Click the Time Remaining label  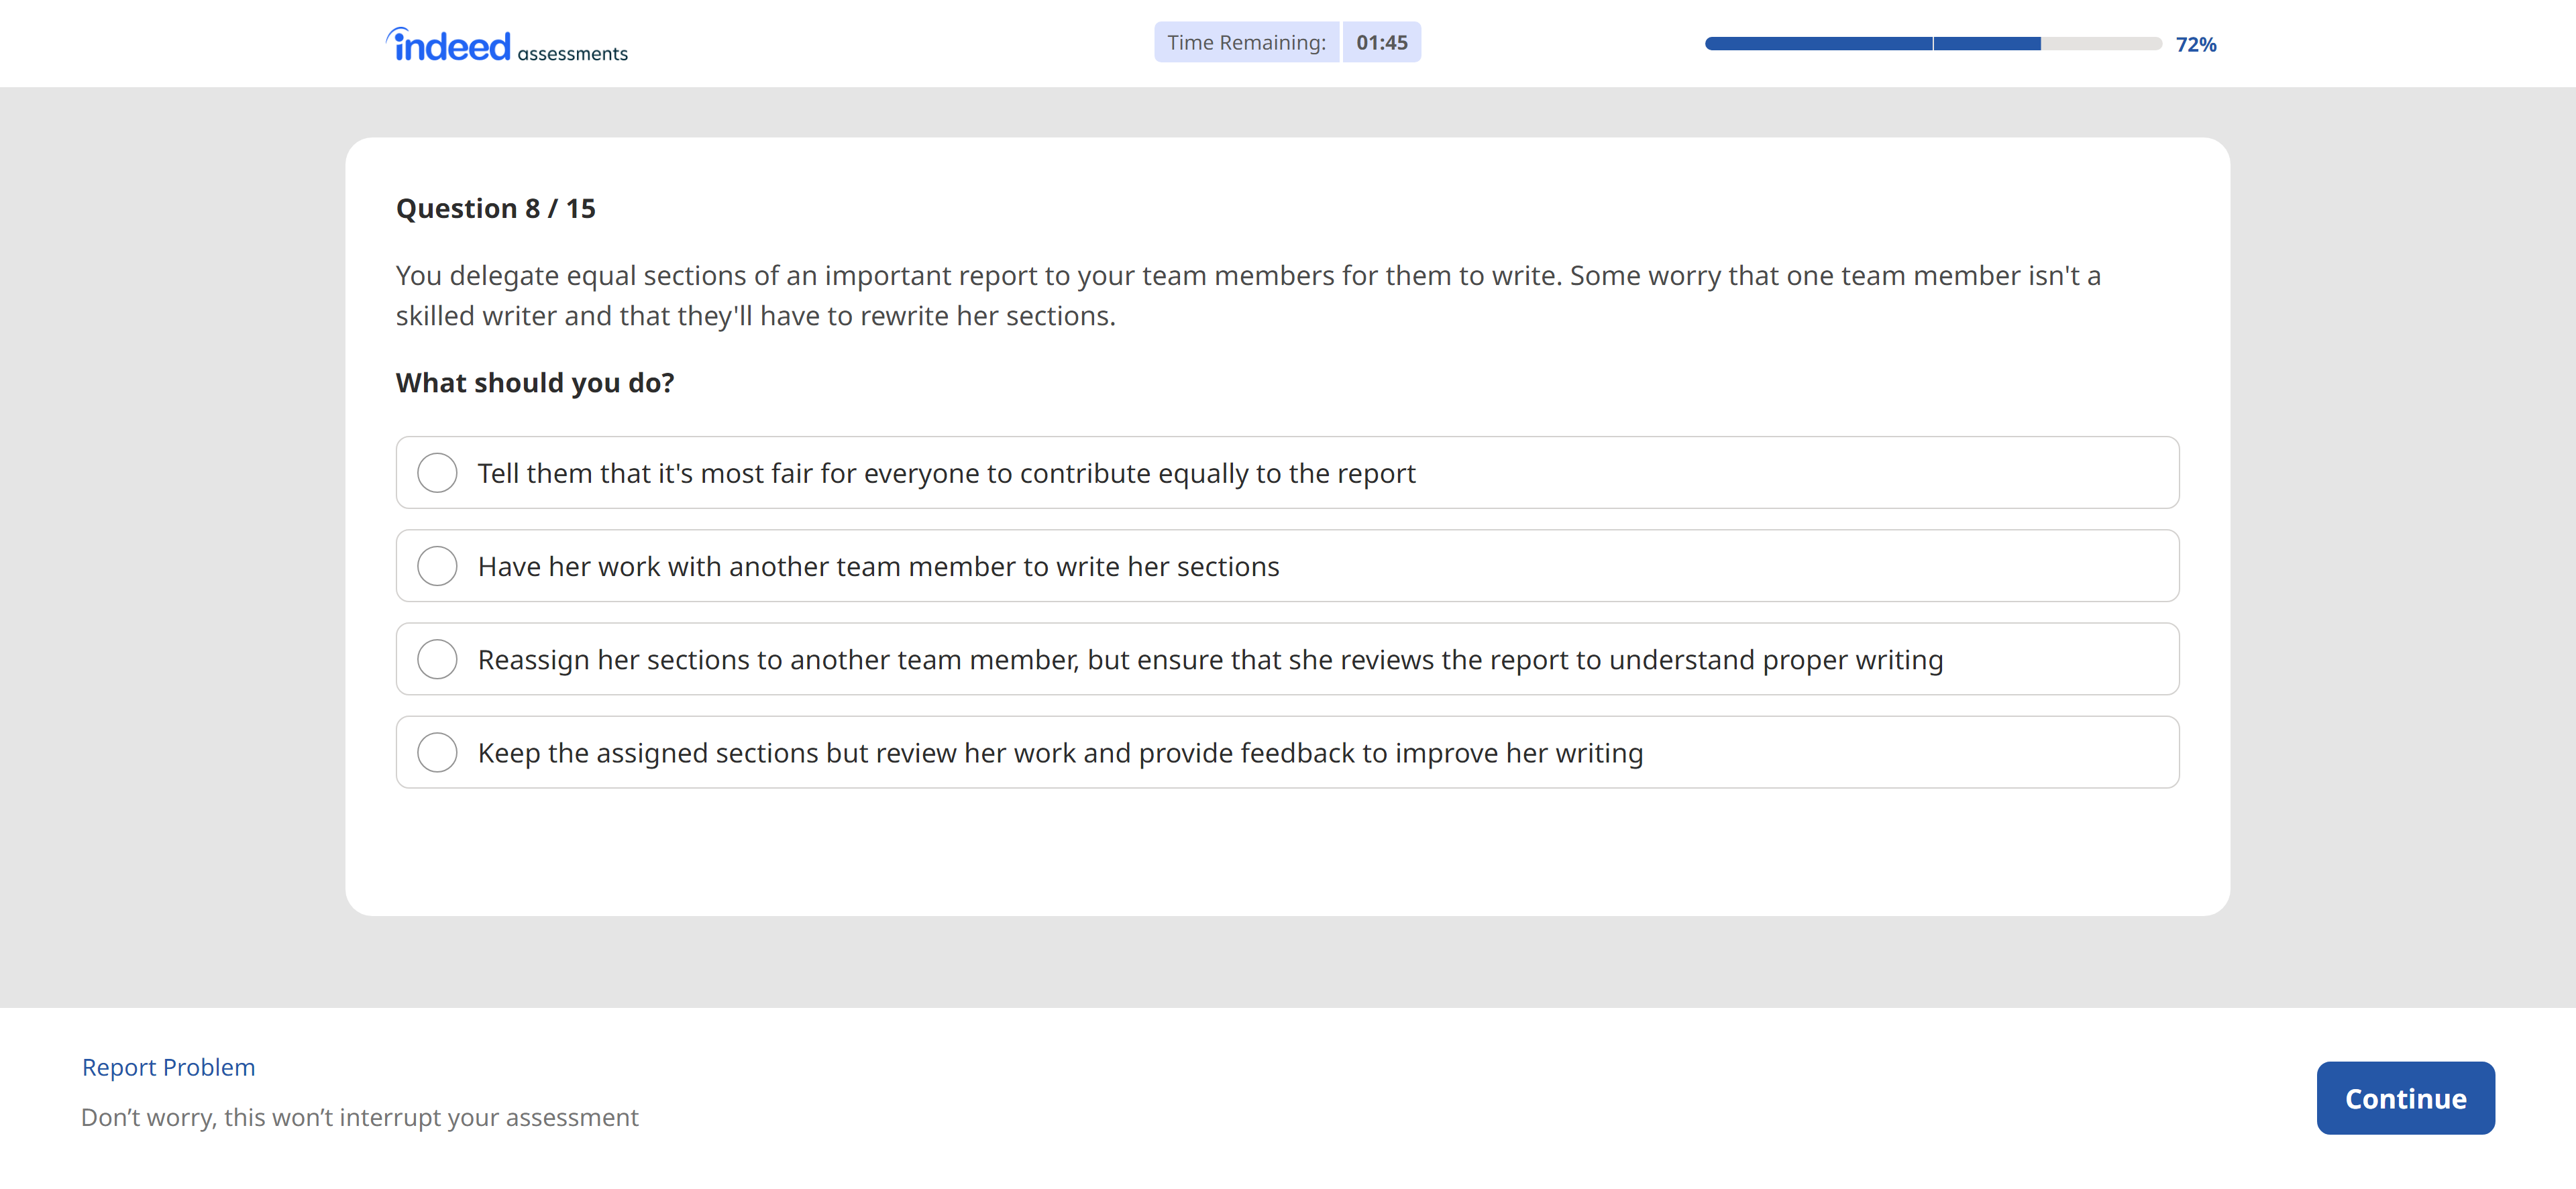pos(1246,42)
